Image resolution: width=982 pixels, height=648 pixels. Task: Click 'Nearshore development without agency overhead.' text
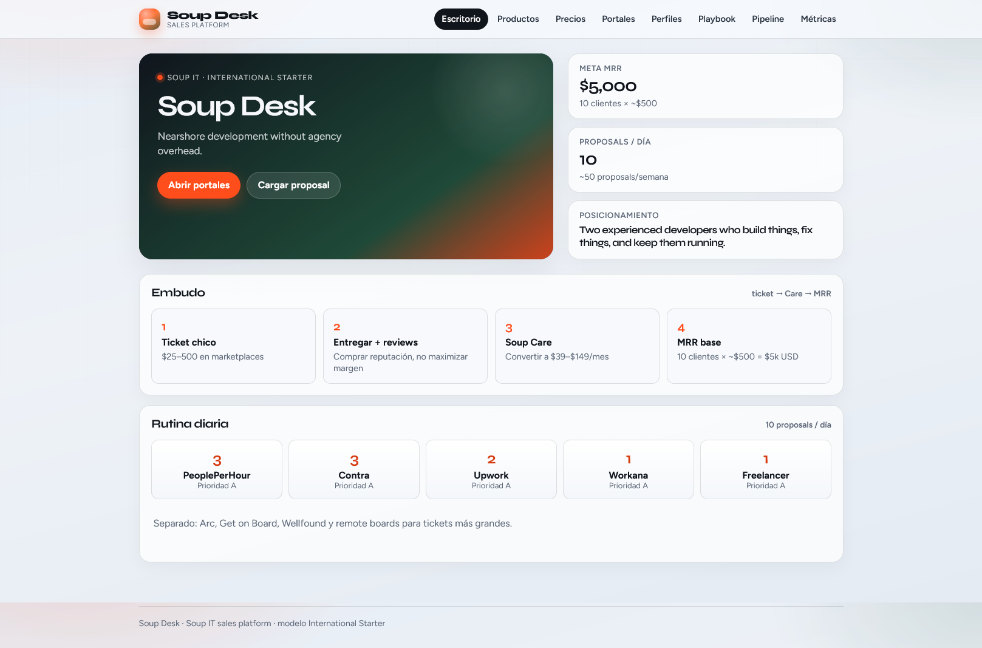(250, 144)
